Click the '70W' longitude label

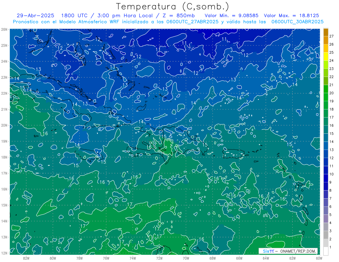point(186,258)
